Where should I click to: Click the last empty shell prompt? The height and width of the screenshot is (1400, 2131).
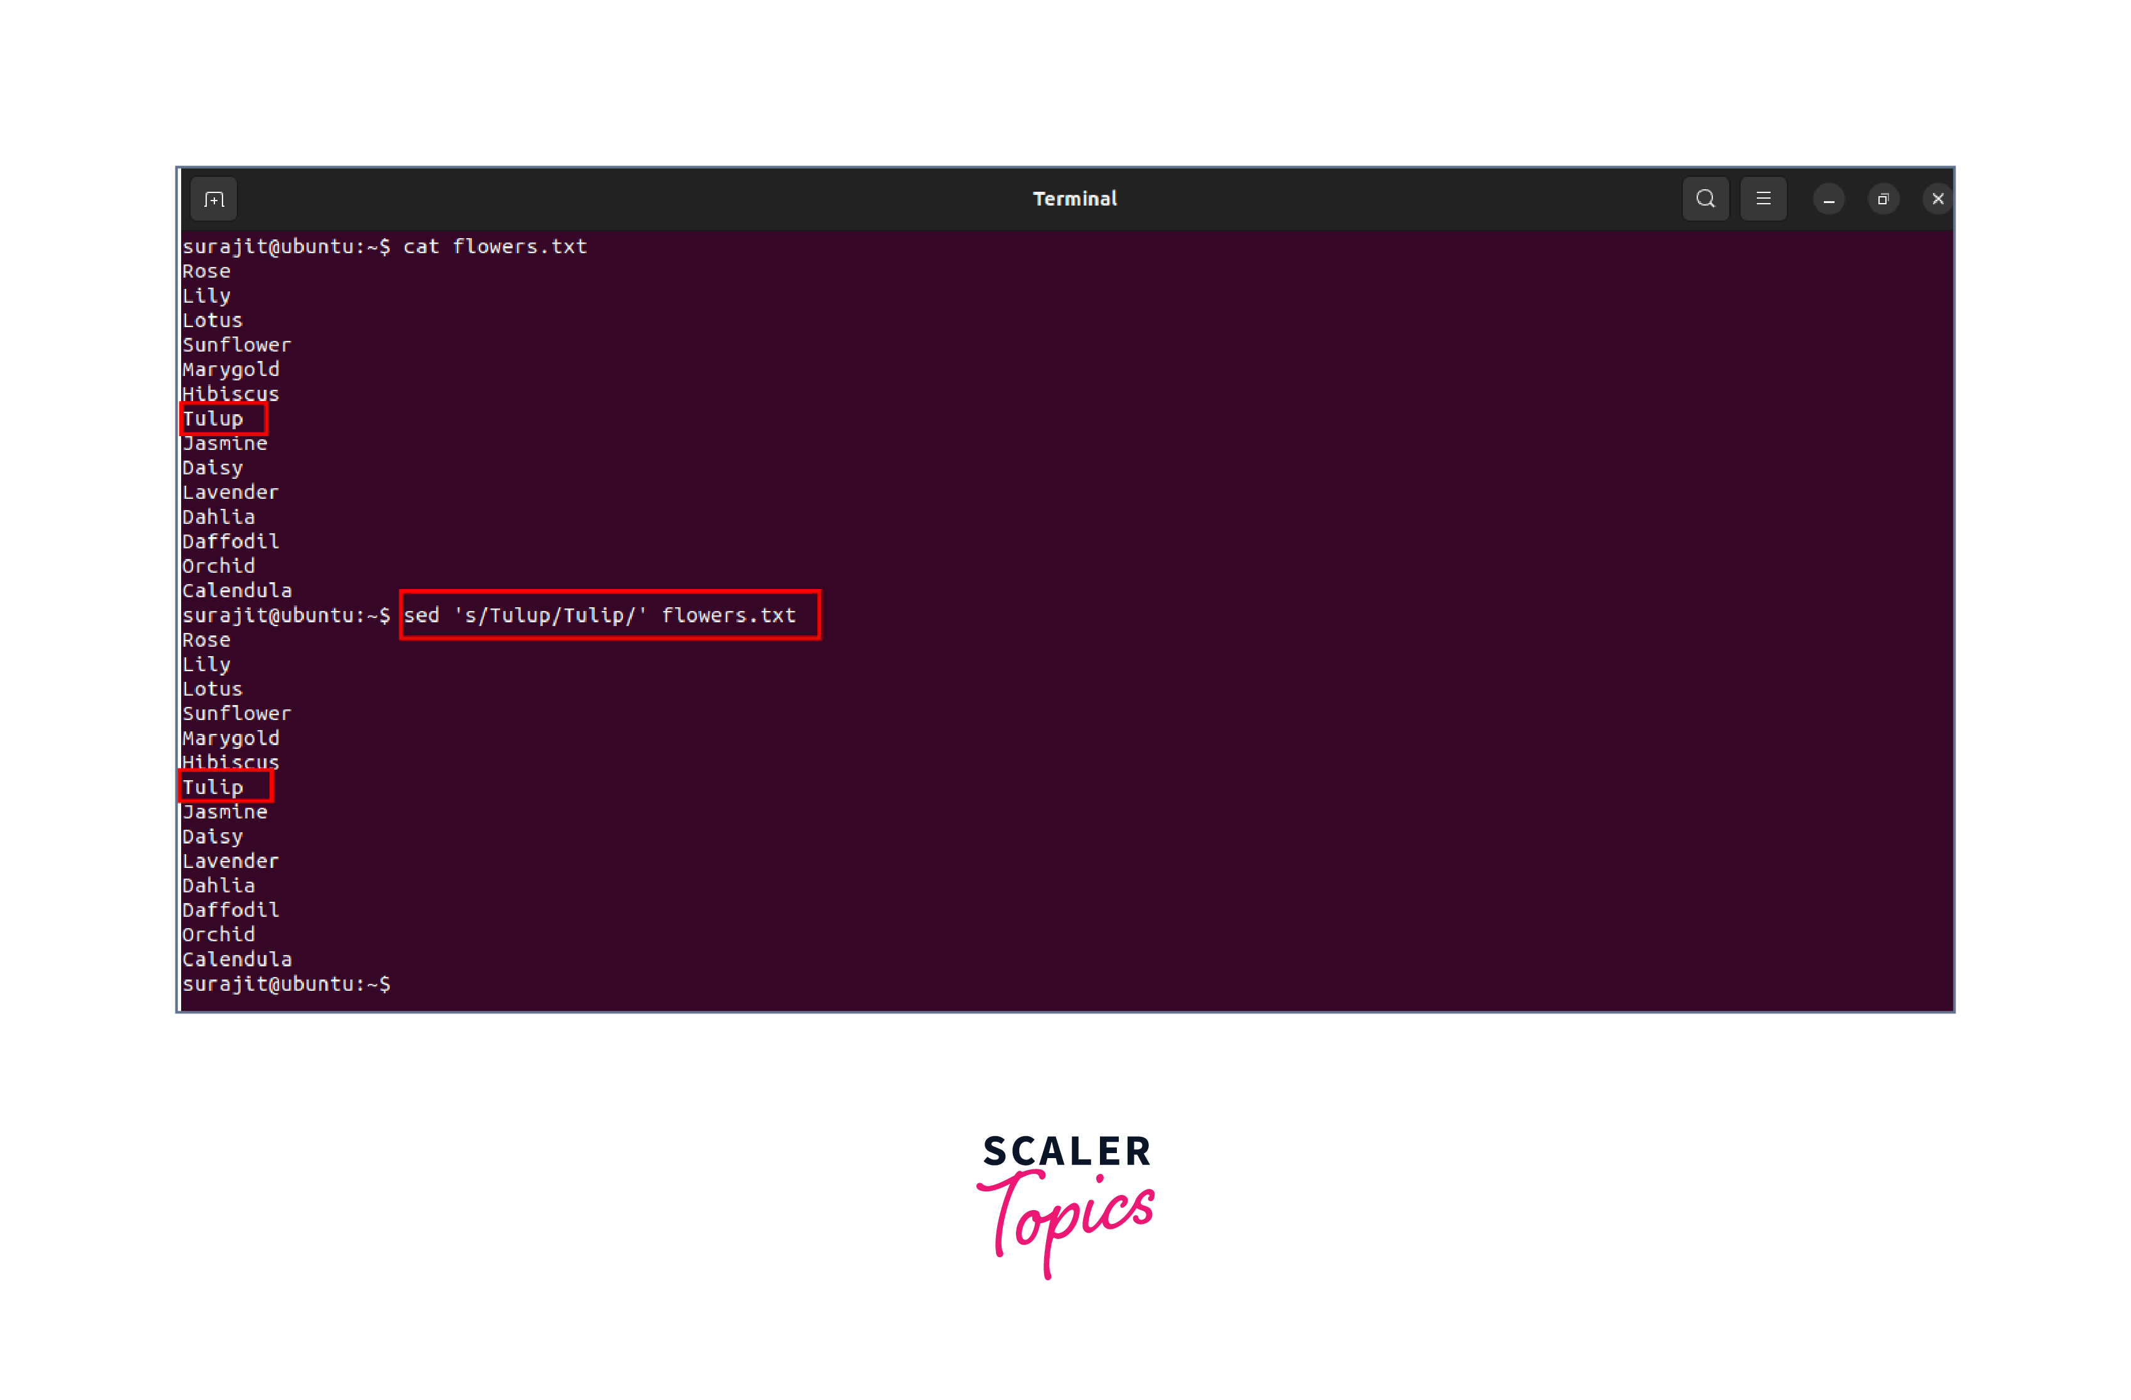coord(286,985)
